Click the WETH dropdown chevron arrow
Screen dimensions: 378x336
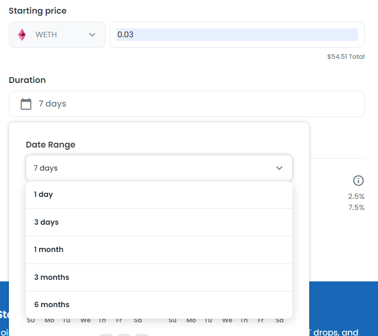pyautogui.click(x=92, y=35)
